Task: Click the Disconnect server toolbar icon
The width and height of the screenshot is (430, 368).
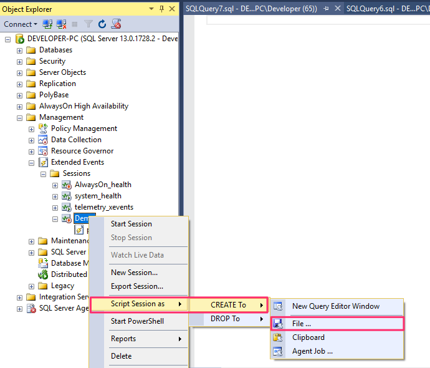Action: click(x=61, y=24)
